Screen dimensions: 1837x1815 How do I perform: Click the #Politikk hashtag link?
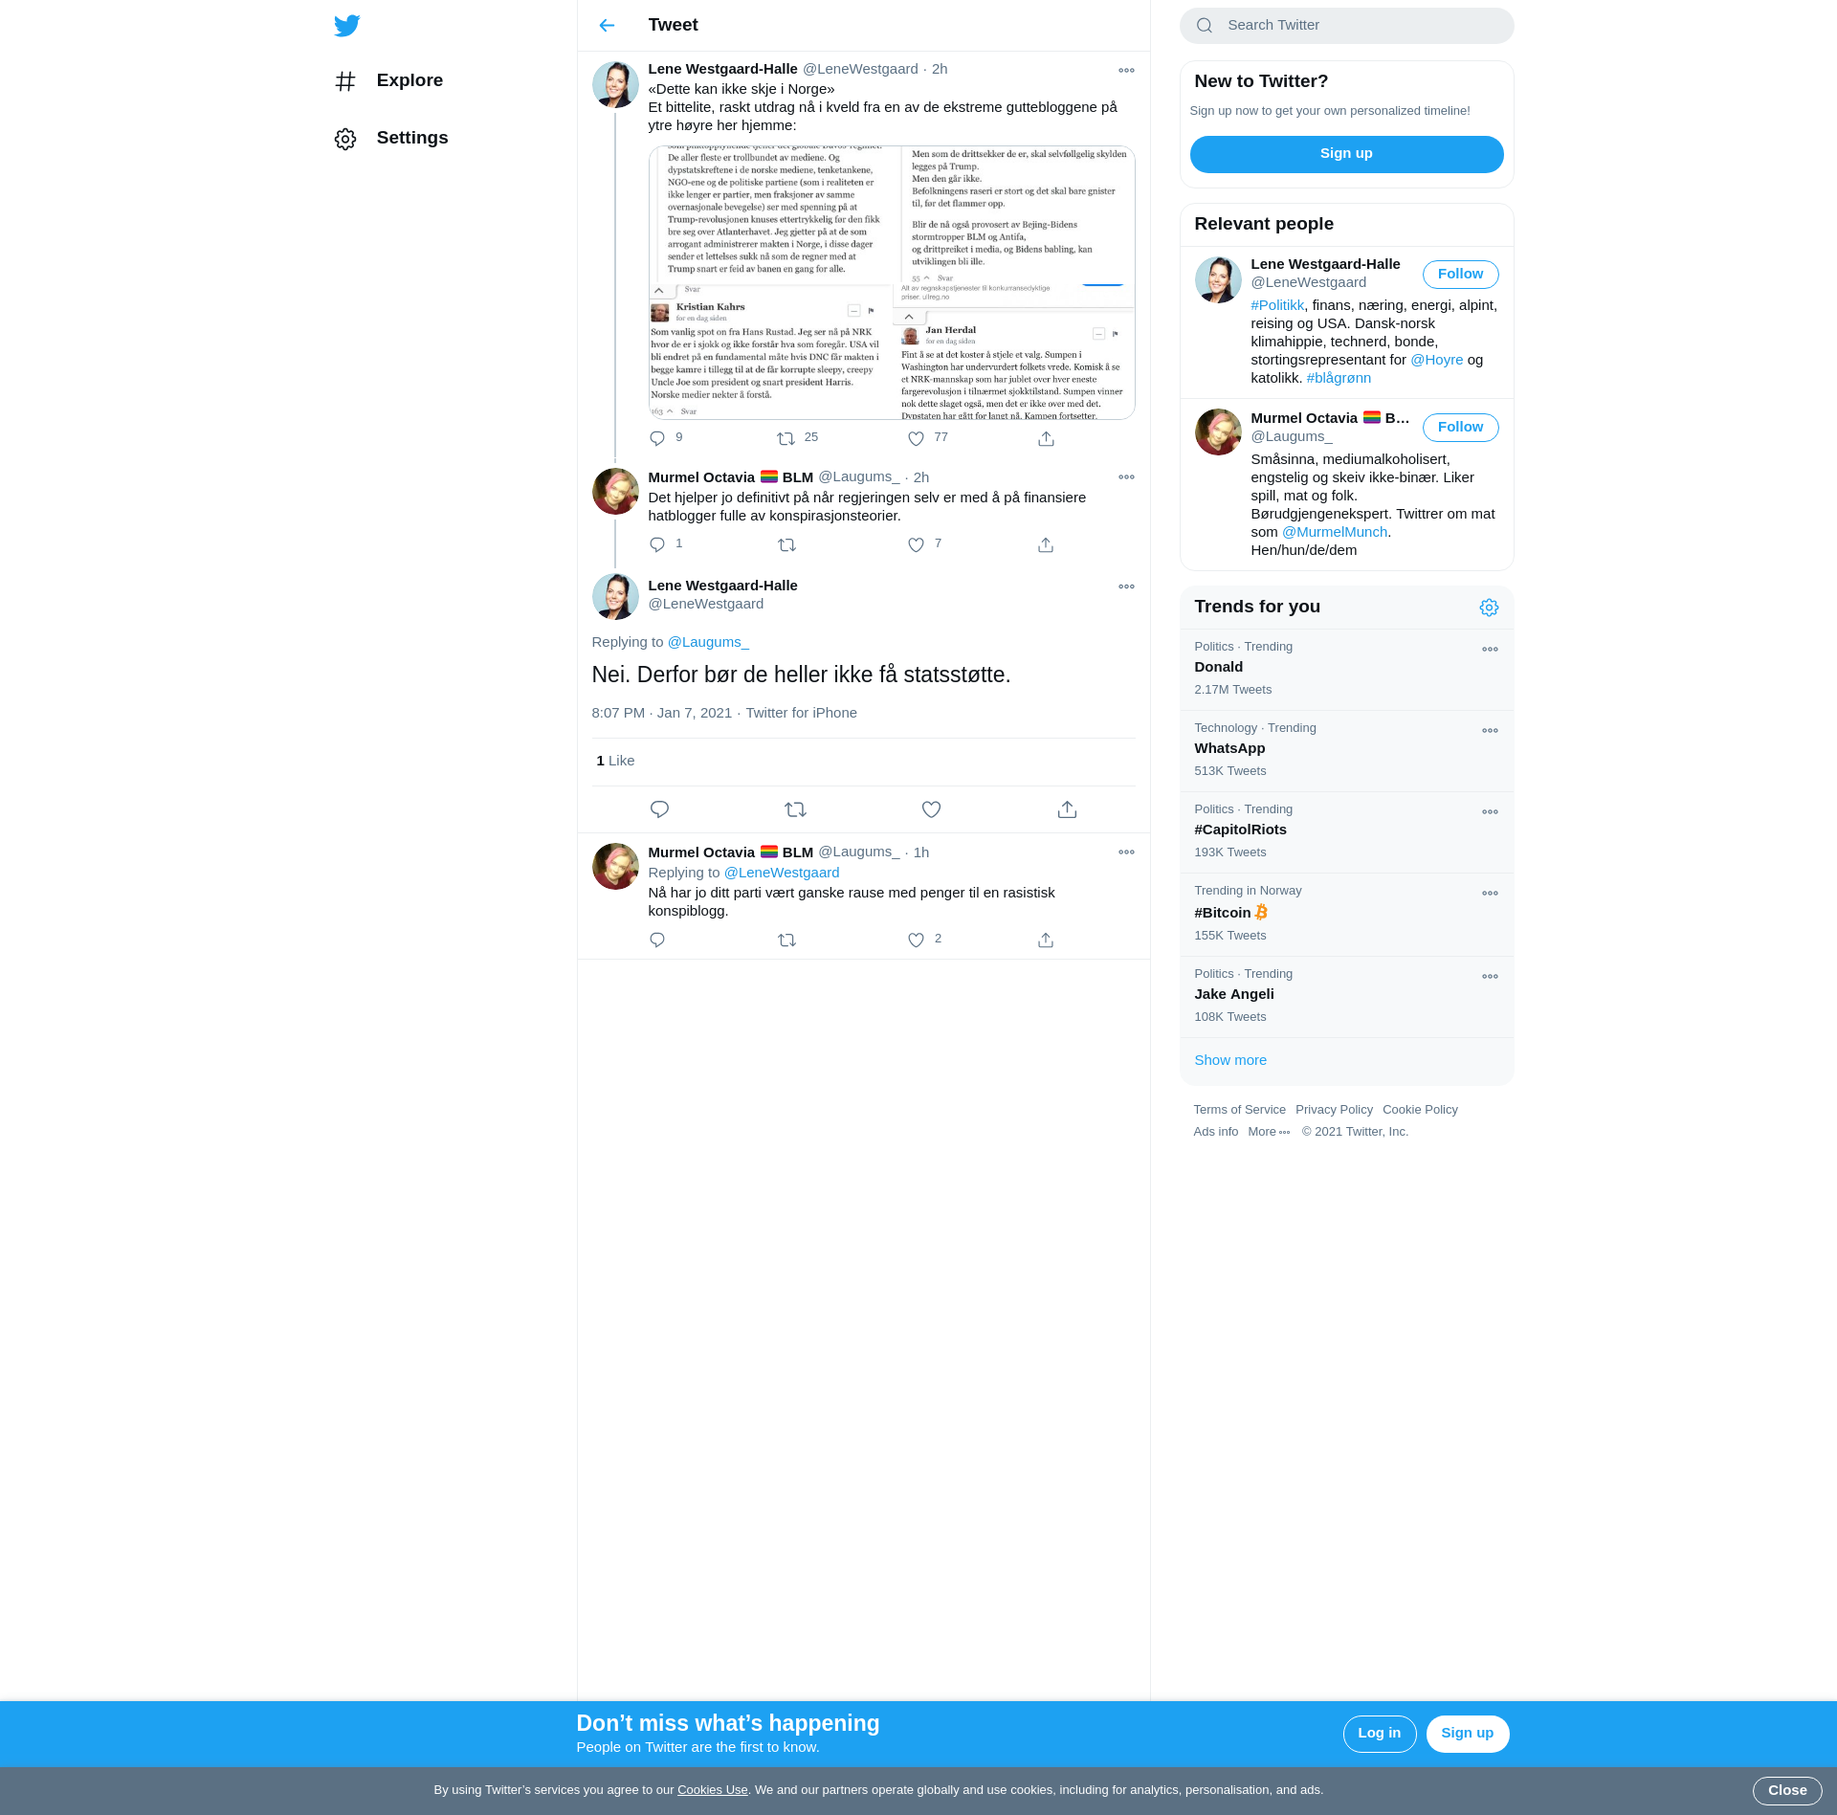coord(1277,305)
